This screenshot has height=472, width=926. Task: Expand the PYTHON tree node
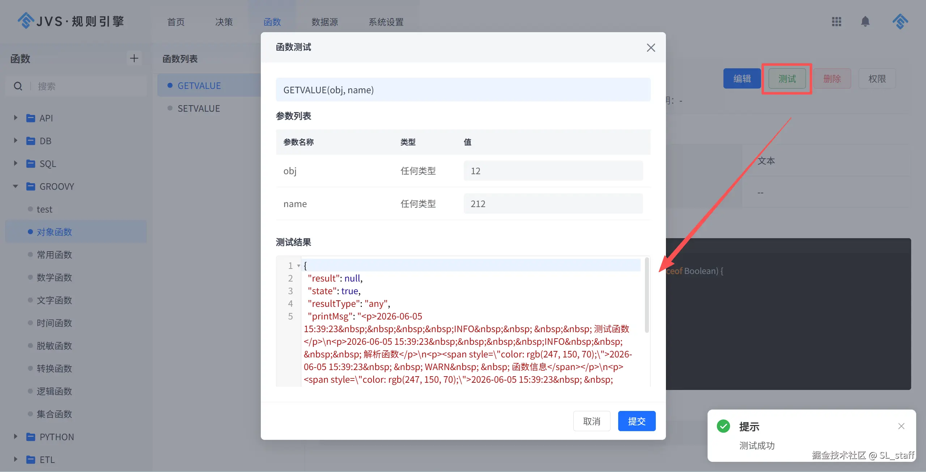pos(16,437)
